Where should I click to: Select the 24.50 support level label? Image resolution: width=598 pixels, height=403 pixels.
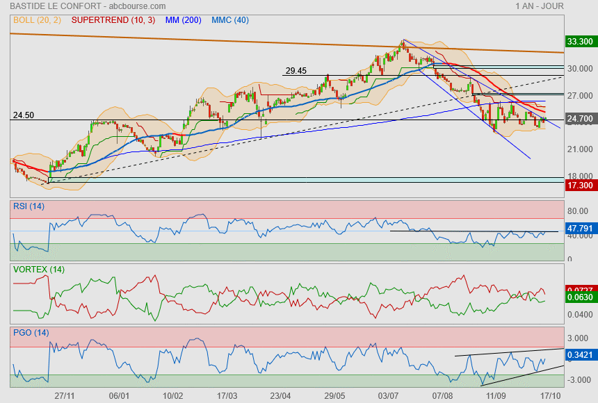pos(24,115)
